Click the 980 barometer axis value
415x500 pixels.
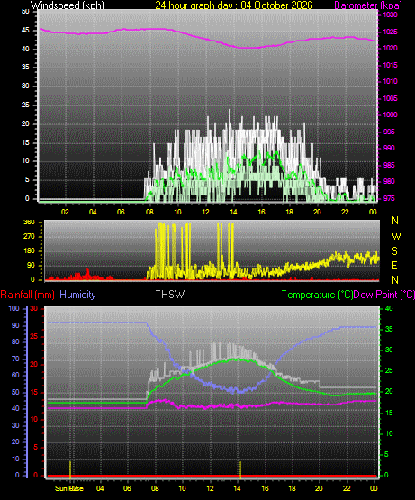pyautogui.click(x=389, y=181)
